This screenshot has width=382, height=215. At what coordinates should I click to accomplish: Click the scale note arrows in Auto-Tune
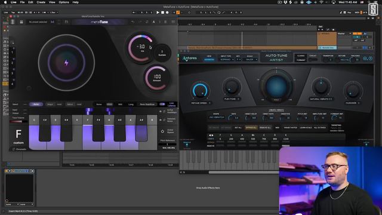[211, 135]
